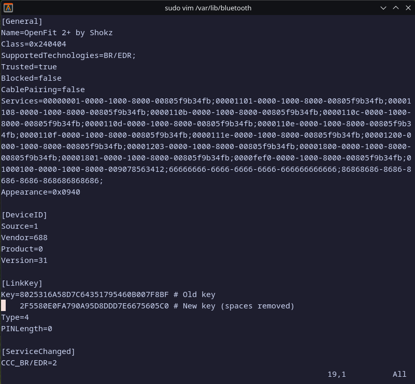Click the vim block cursor on line 19
415x384 pixels.
point(4,306)
